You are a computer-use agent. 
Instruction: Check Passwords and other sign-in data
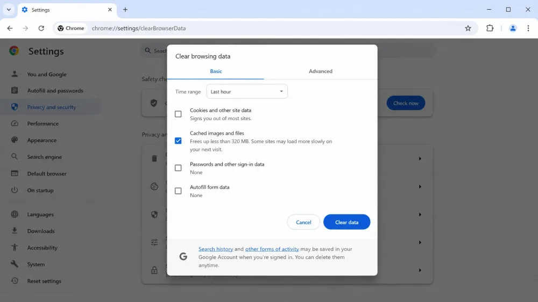[178, 167]
